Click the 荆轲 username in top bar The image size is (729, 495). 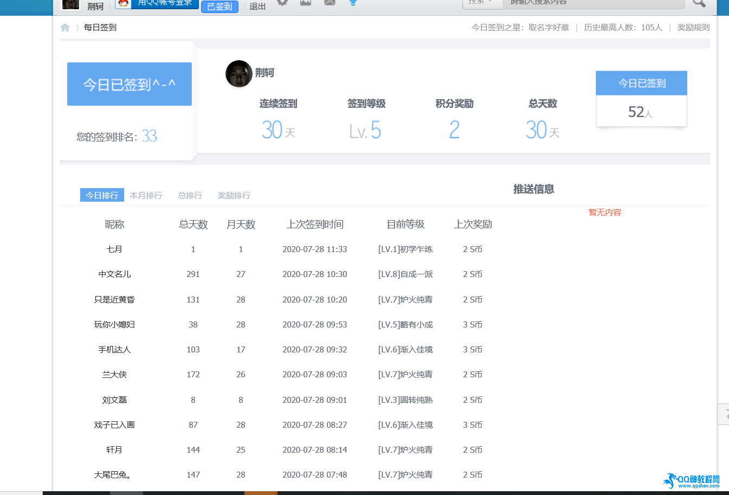95,7
